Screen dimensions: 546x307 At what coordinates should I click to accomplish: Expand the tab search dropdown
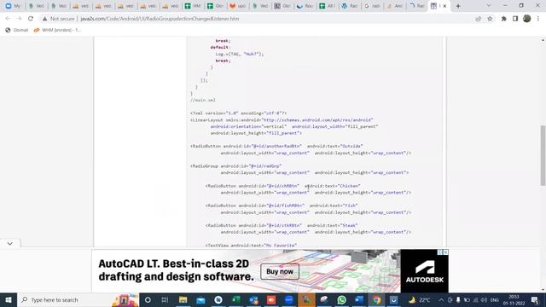[489, 6]
